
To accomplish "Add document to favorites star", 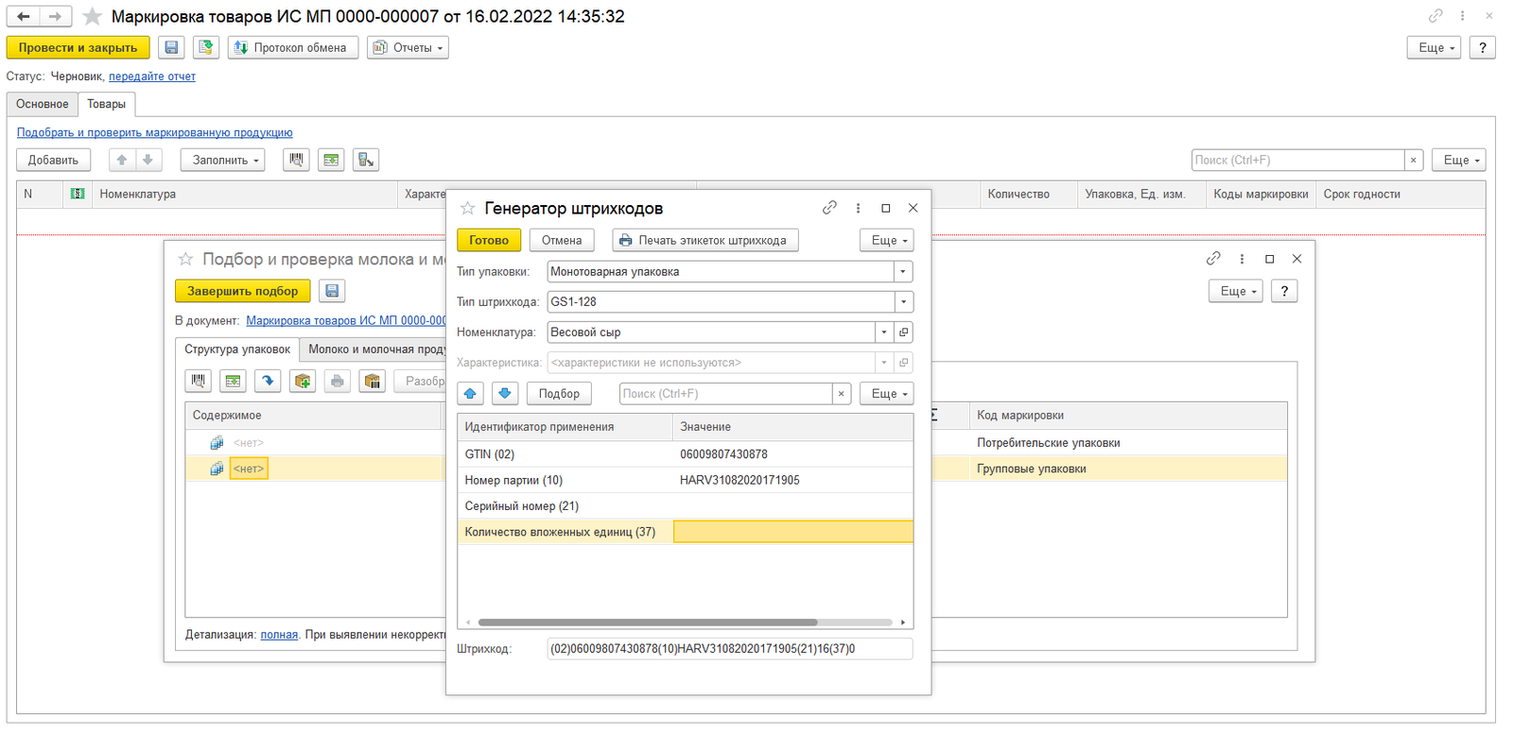I will pyautogui.click(x=92, y=16).
